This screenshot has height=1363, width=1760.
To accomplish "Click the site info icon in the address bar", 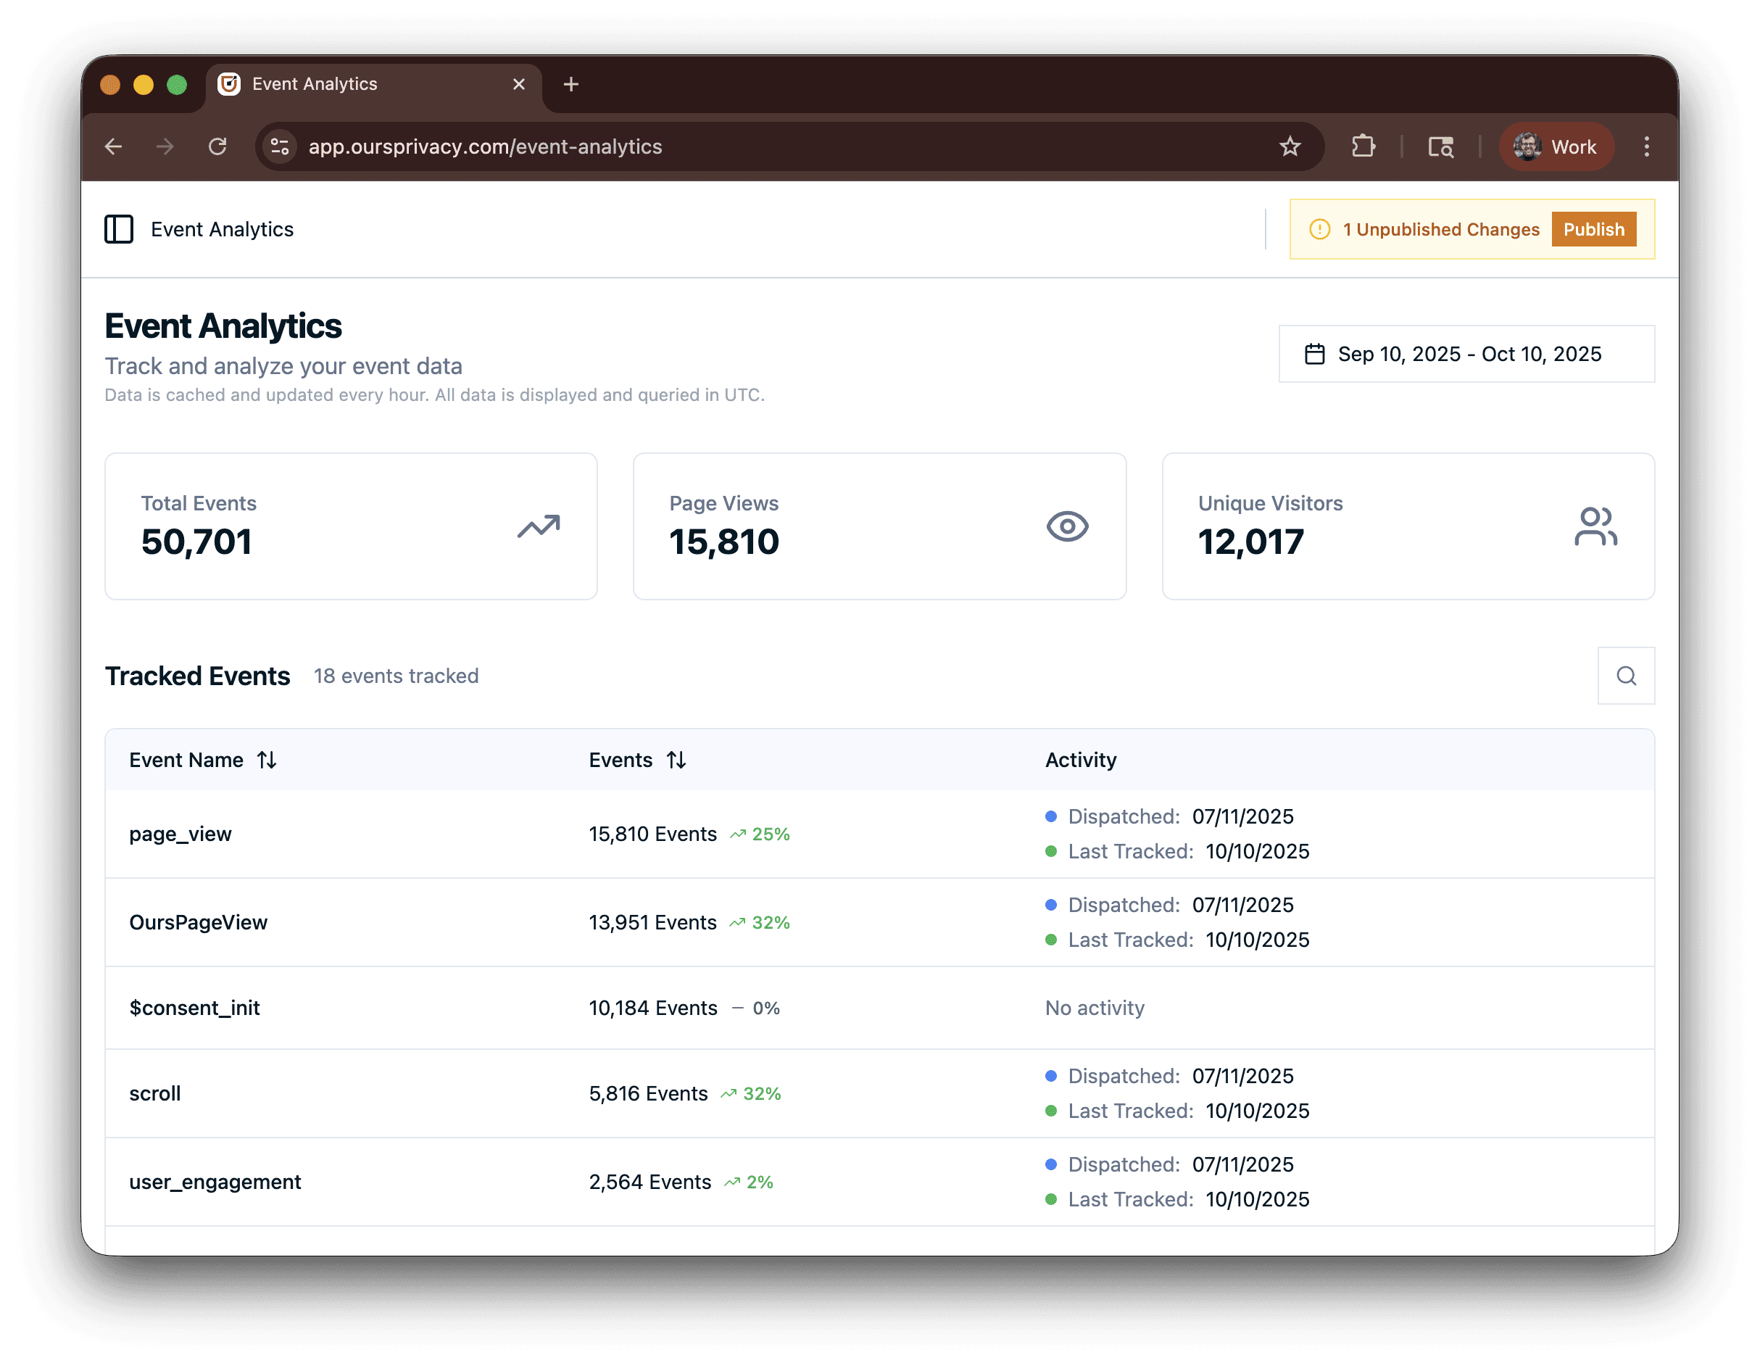I will click(x=280, y=146).
